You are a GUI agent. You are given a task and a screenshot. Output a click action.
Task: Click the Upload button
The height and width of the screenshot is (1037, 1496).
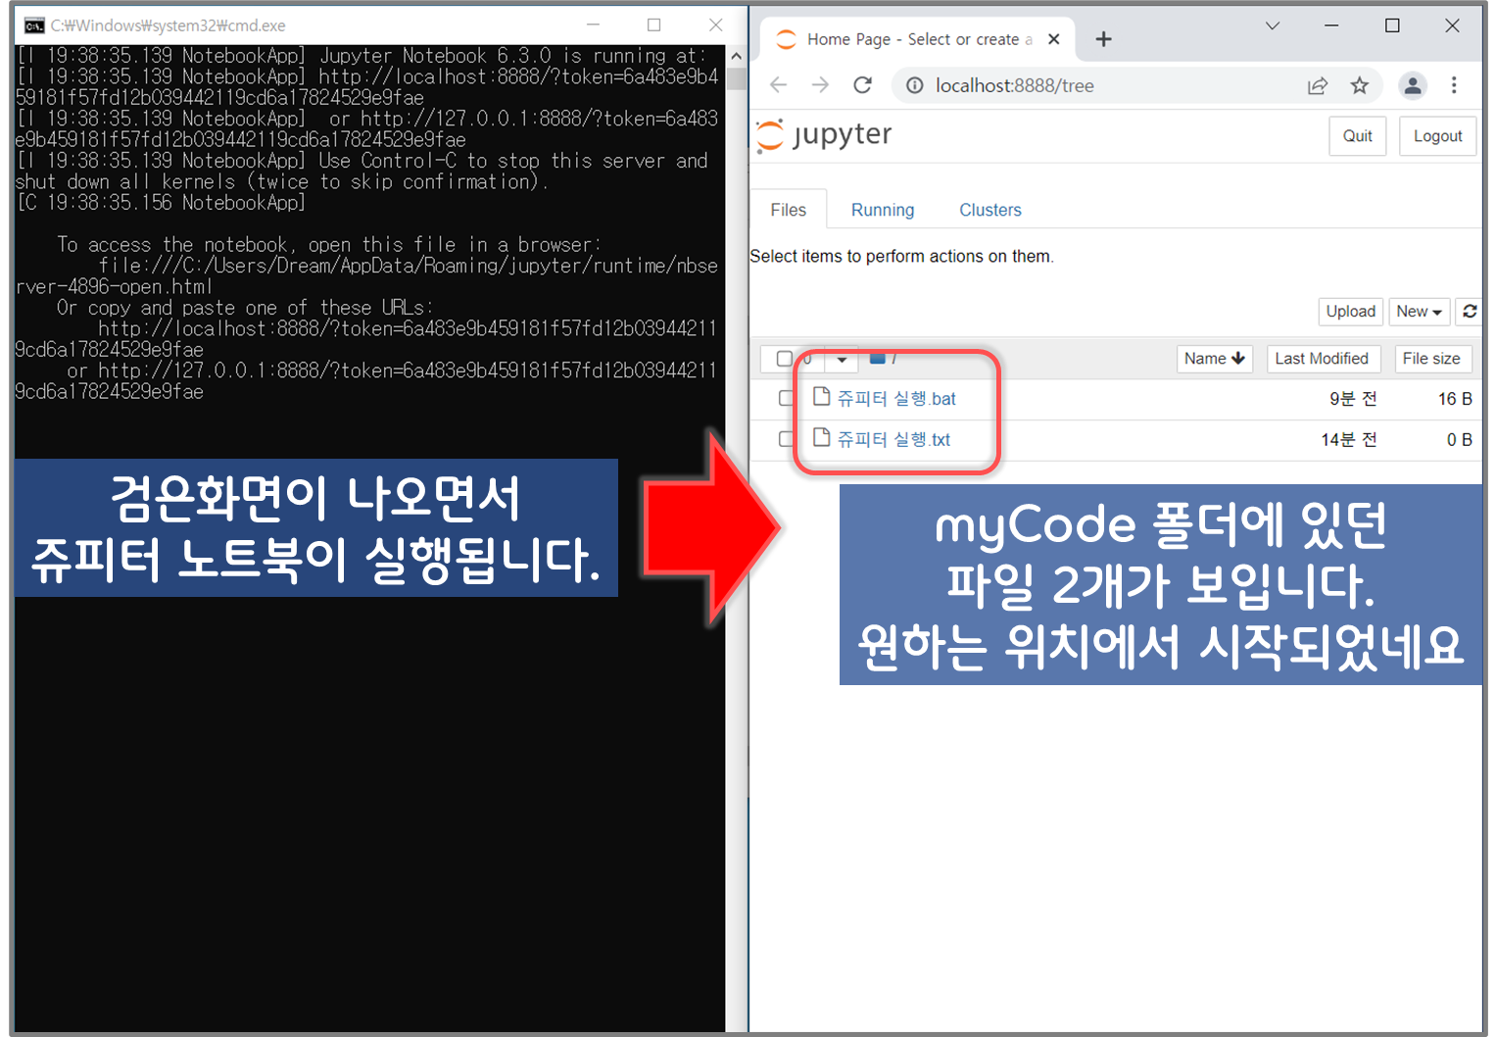coord(1350,312)
